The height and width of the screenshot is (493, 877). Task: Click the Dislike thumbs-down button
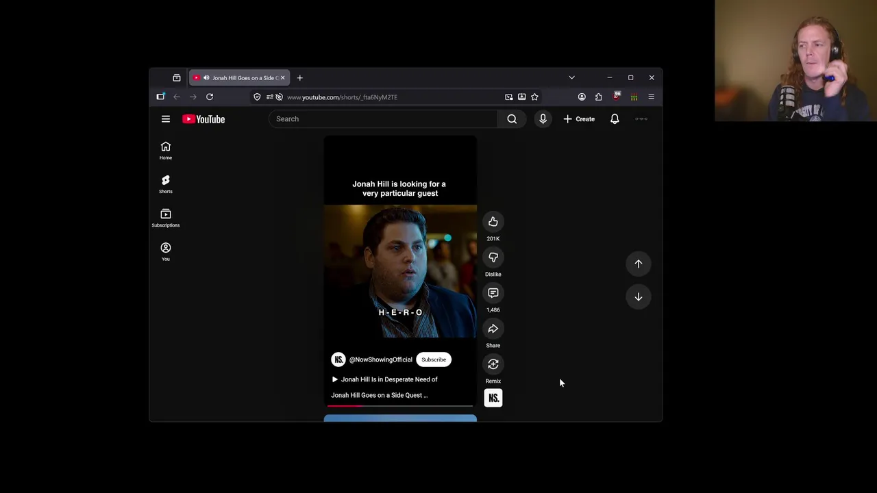493,257
